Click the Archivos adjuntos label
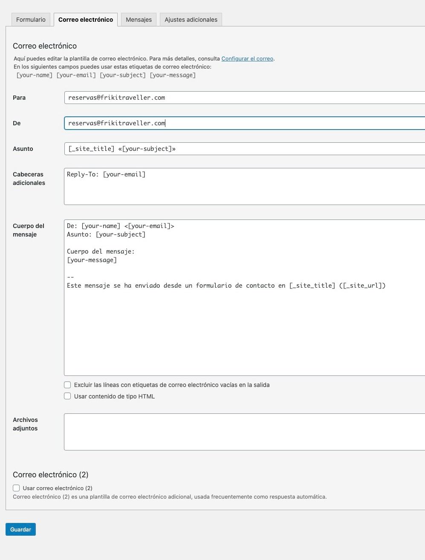The image size is (425, 560). click(25, 424)
